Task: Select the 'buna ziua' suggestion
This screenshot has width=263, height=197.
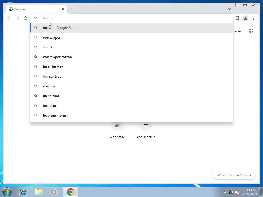Action: click(x=131, y=96)
